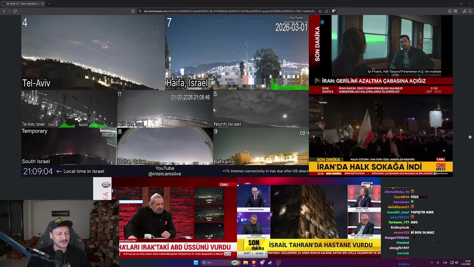Image resolution: width=474 pixels, height=267 pixels.
Task: Click the İSRAİL TAHRAN'DA HASTANE VURDU banner
Action: 321,245
